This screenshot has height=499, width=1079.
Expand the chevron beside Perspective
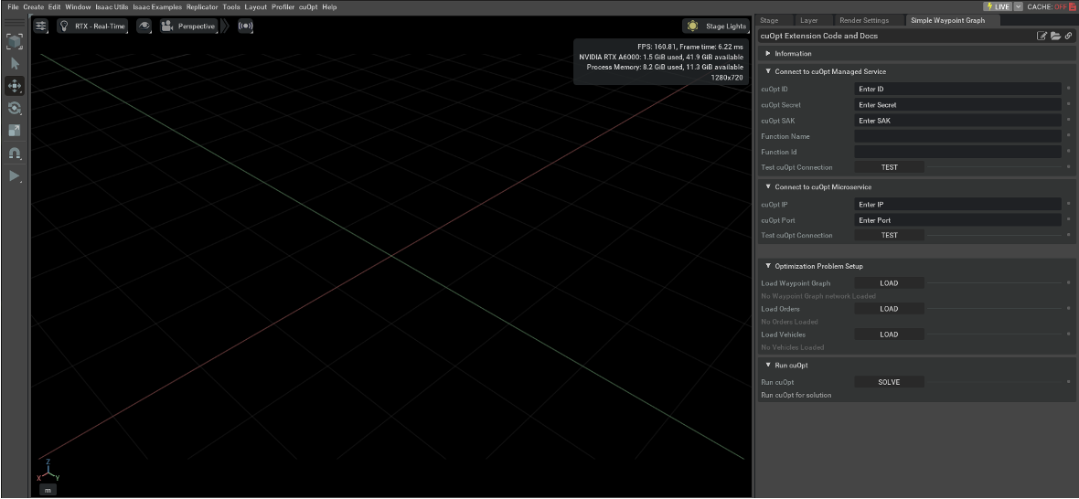223,27
